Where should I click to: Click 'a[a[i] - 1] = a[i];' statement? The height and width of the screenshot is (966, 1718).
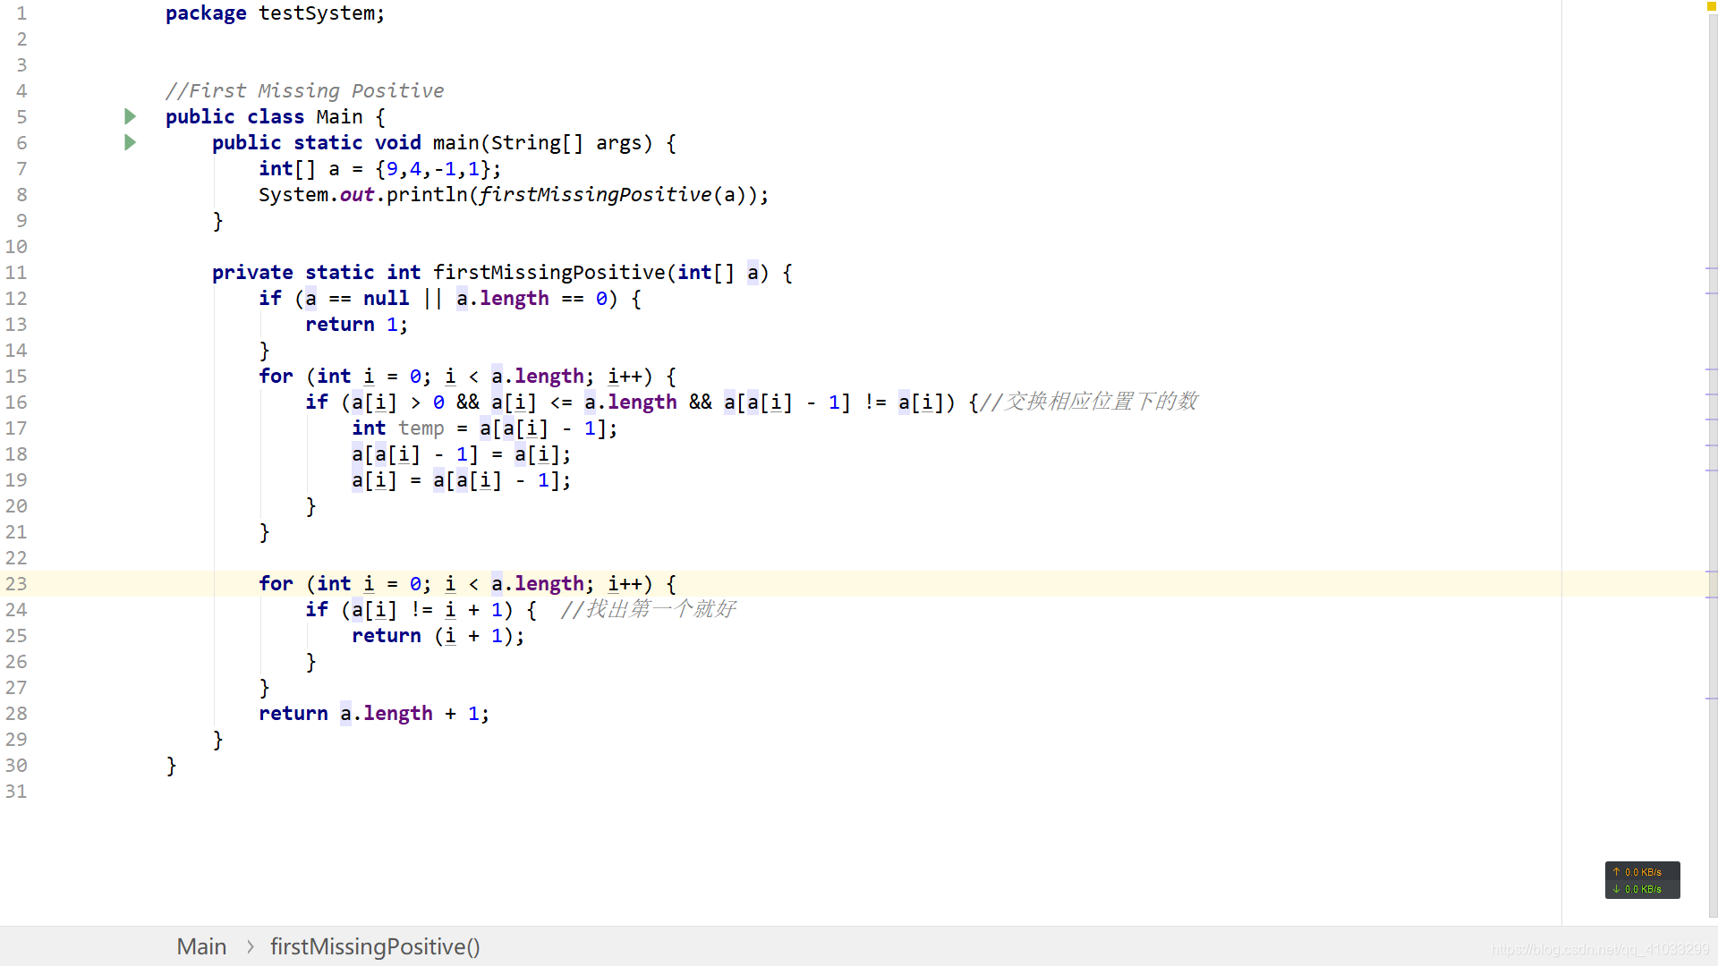pyautogui.click(x=461, y=454)
